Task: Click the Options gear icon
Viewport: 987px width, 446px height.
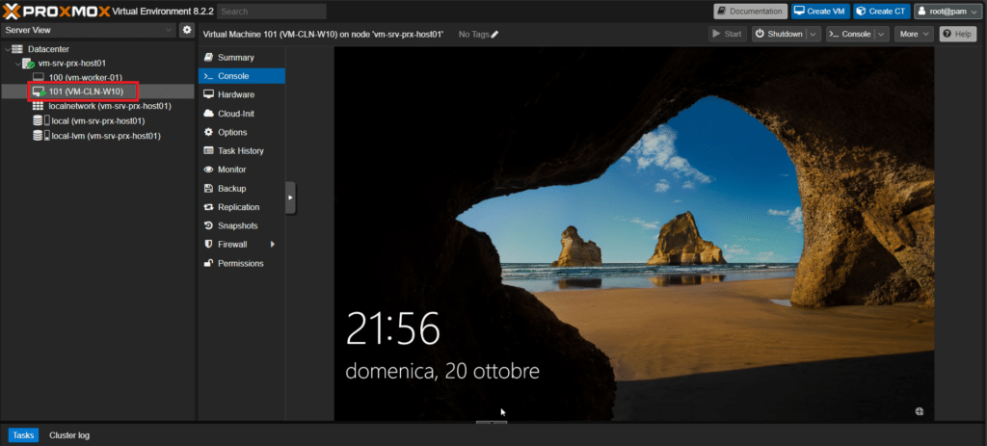Action: click(x=208, y=132)
